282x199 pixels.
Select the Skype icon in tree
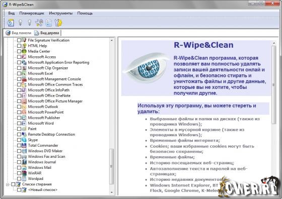click(24, 140)
